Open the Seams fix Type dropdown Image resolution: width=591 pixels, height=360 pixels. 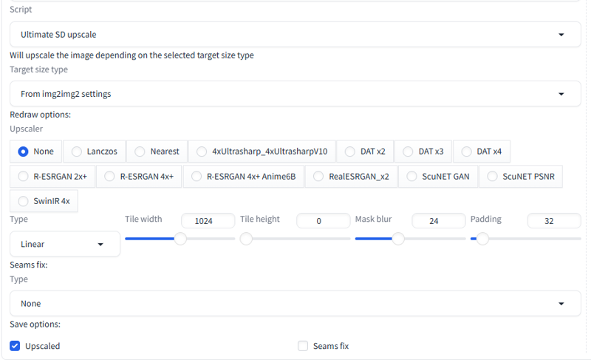(295, 304)
